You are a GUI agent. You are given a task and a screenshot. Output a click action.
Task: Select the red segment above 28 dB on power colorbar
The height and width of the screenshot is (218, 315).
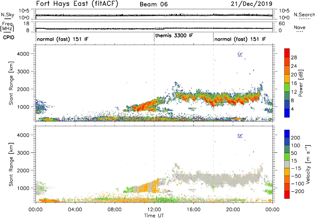[287, 53]
